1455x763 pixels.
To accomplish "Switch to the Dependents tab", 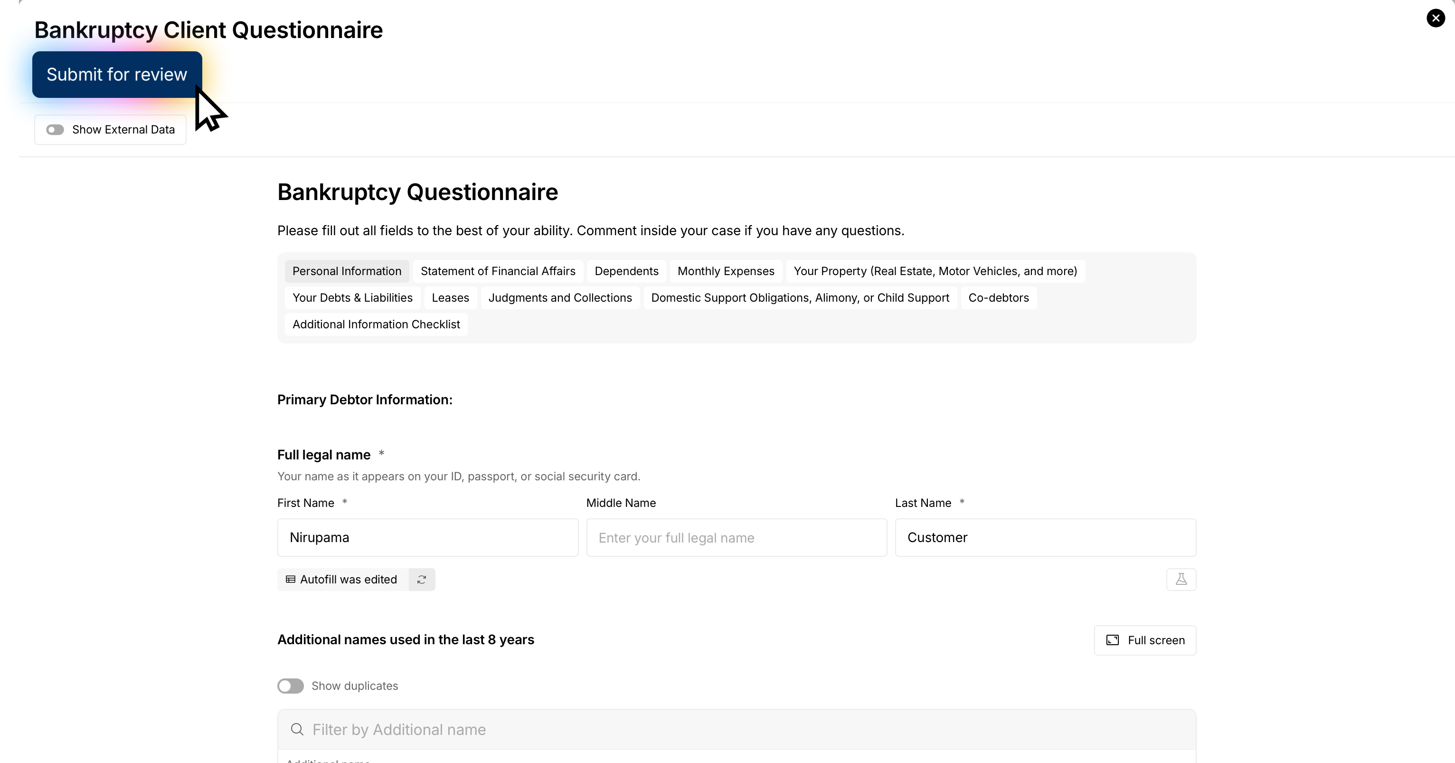I will 626,271.
